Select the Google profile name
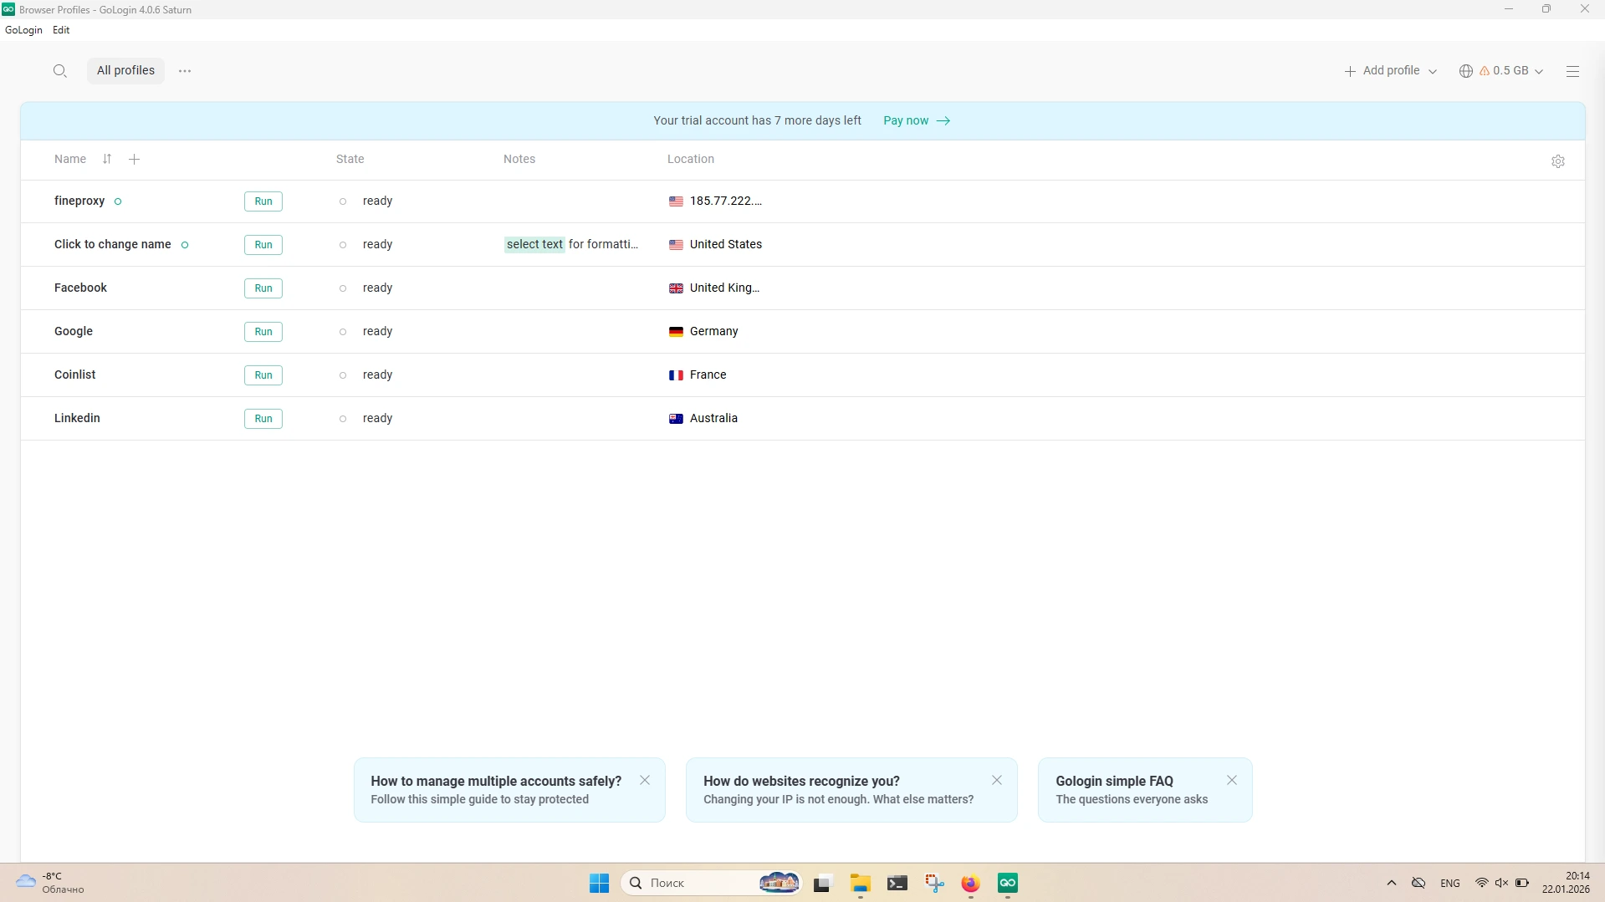This screenshot has width=1605, height=902. (x=74, y=332)
